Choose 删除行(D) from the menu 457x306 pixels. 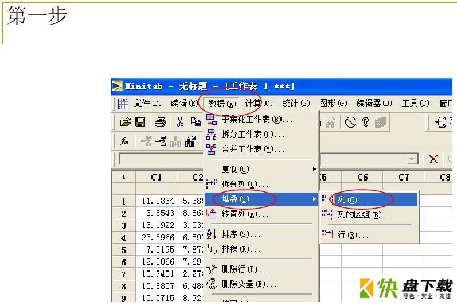coord(261,269)
